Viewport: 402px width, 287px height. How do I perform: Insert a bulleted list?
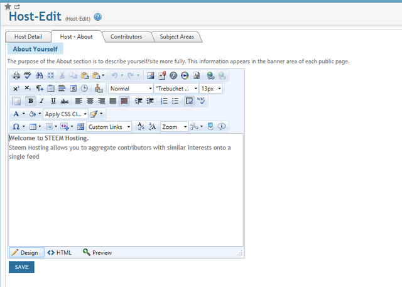pyautogui.click(x=175, y=101)
